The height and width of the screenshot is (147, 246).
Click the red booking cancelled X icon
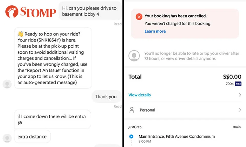point(139,17)
